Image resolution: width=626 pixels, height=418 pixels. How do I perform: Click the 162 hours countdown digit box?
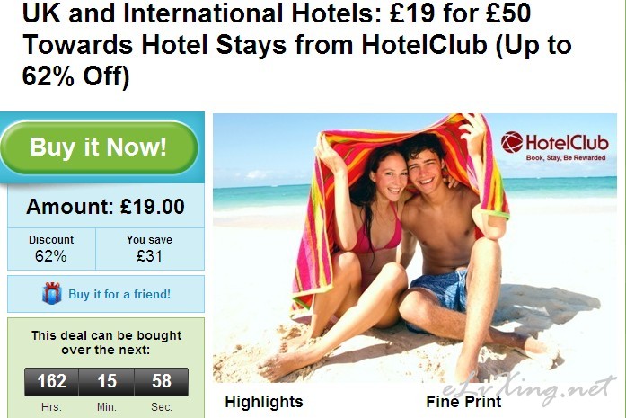pos(52,381)
